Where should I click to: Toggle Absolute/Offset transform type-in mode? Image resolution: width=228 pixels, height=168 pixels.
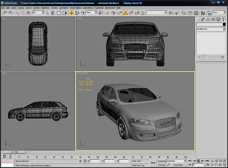(x=85, y=161)
